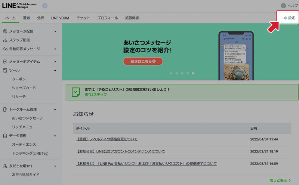This screenshot has width=299, height=185.
Task: Select the second banner carousel dot
Action: tap(177, 73)
